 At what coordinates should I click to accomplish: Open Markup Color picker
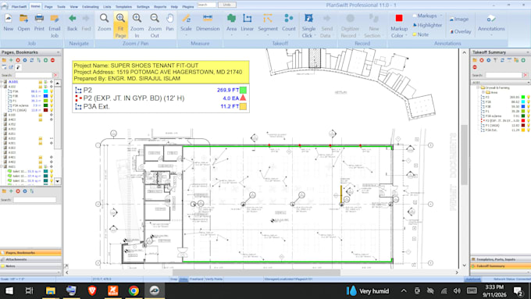[x=399, y=26]
